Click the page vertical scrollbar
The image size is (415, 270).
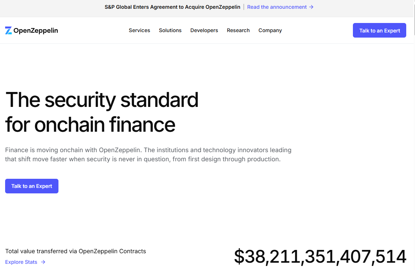[414, 135]
